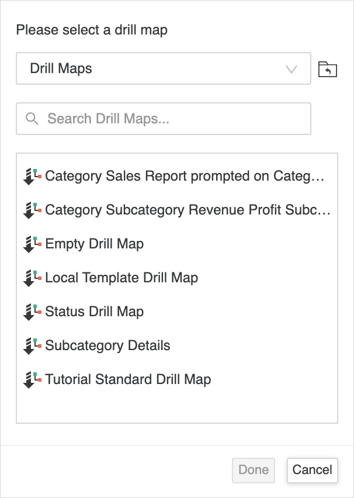This screenshot has height=498, width=354.
Task: Choose Local Template Drill Map
Action: 122,278
